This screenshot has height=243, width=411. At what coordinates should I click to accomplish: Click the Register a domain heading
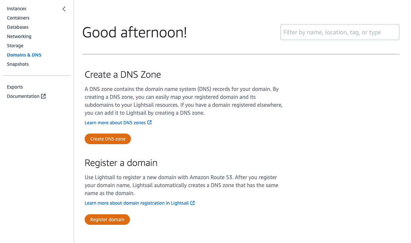121,163
